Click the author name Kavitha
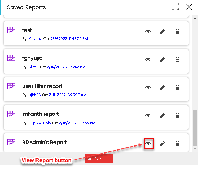This screenshot has width=198, height=170. coord(35,38)
